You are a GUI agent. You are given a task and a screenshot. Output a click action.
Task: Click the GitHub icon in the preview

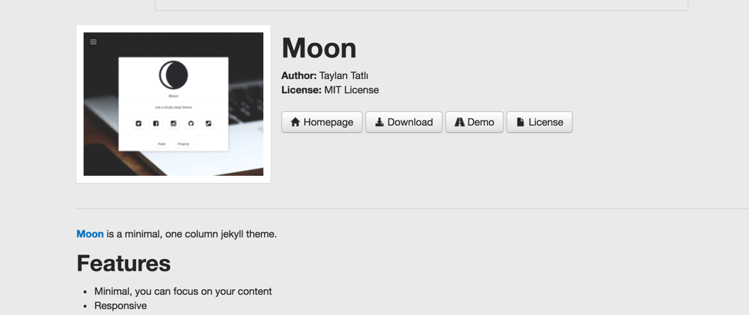[191, 123]
